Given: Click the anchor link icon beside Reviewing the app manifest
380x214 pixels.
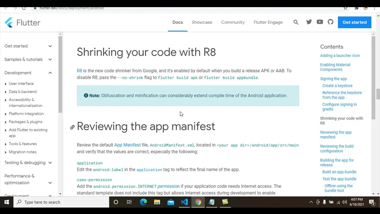Looking at the screenshot, I should pos(72,127).
